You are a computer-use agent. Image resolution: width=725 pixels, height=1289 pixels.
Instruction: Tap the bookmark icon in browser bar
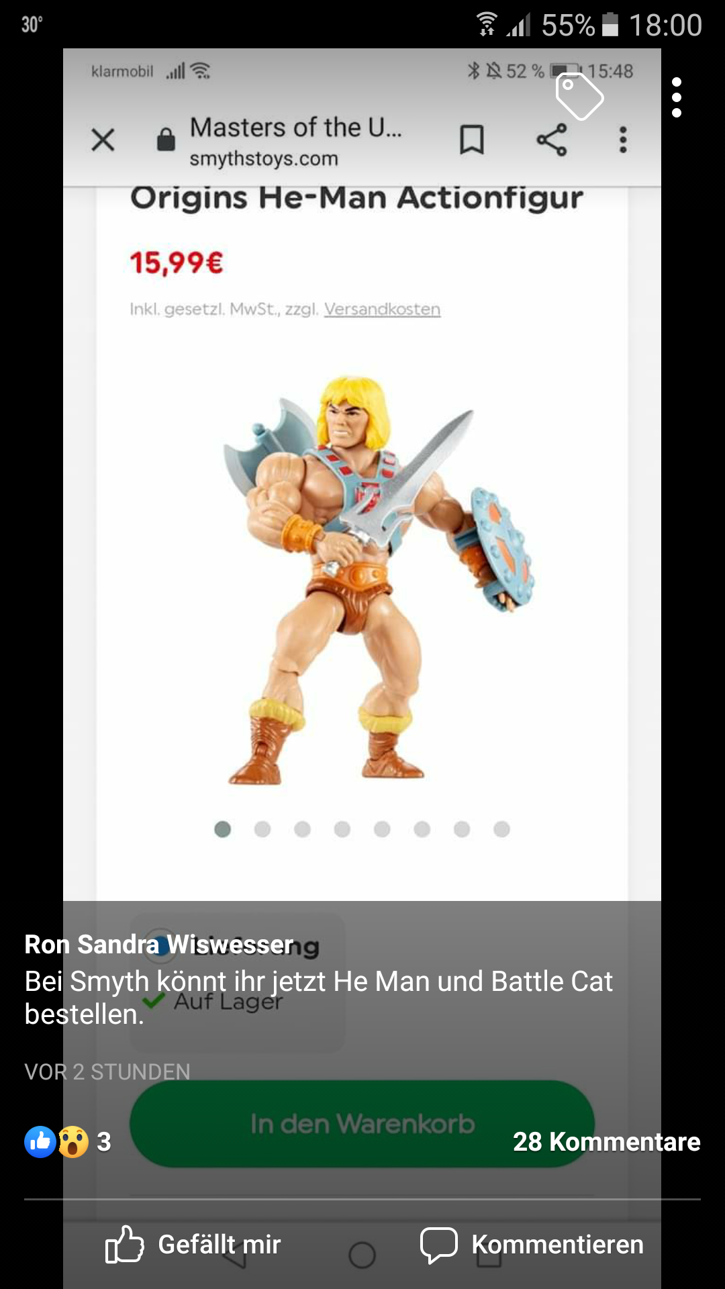[471, 140]
